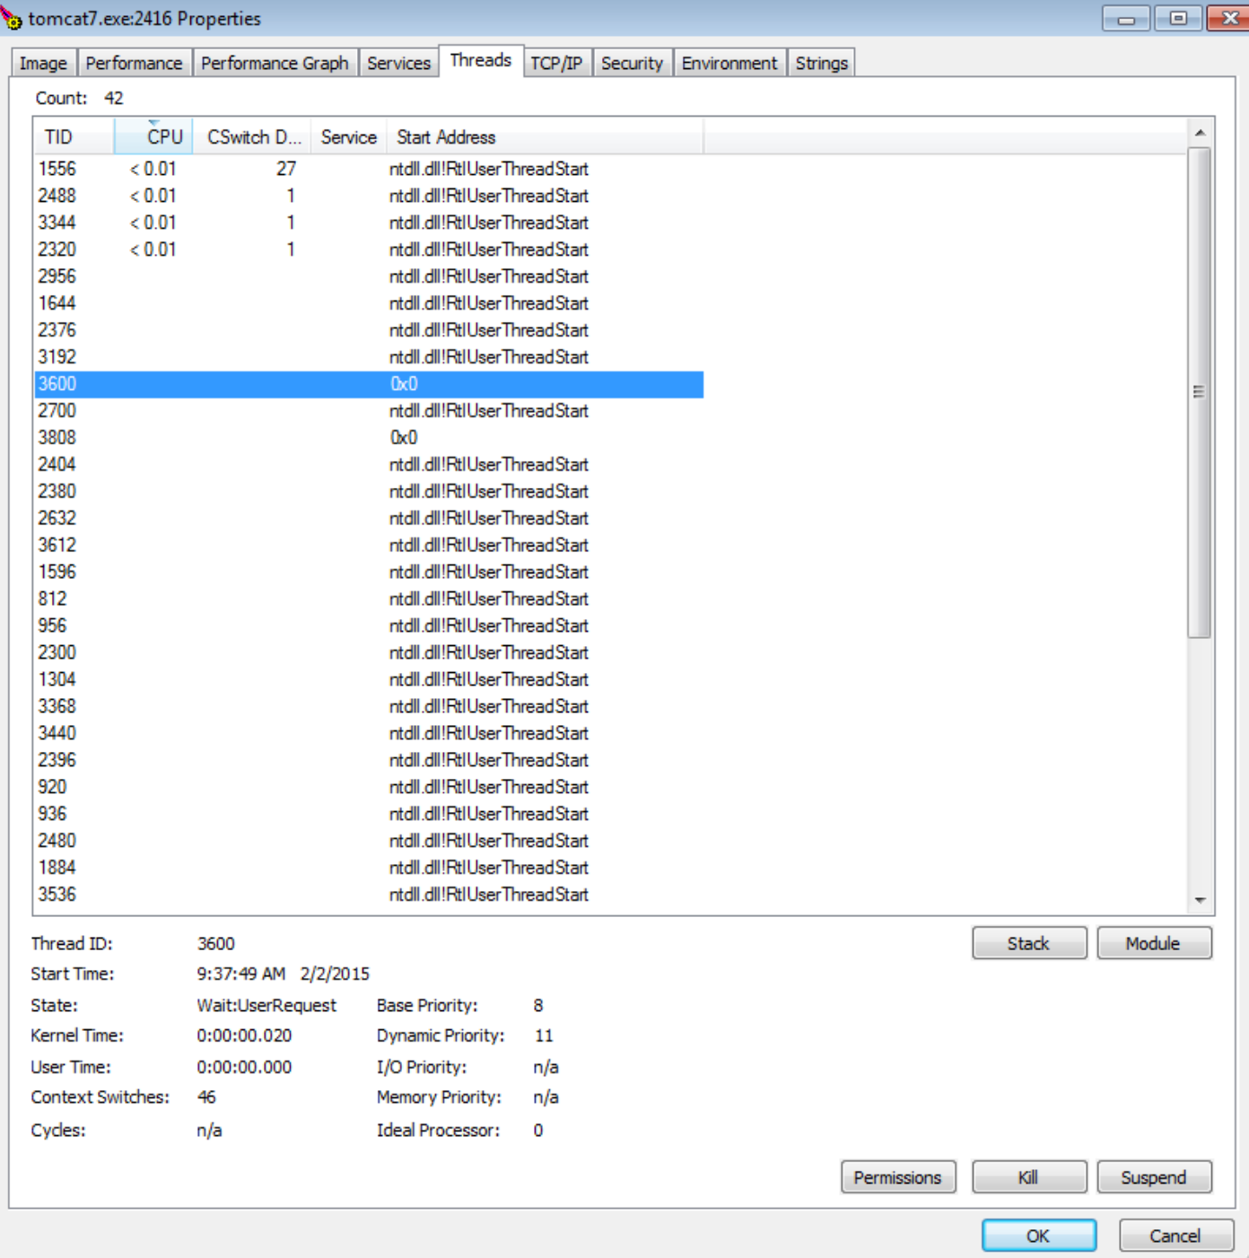Click the thread list scrollbar thumb
Viewport: 1249px width, 1258px height.
1199,392
